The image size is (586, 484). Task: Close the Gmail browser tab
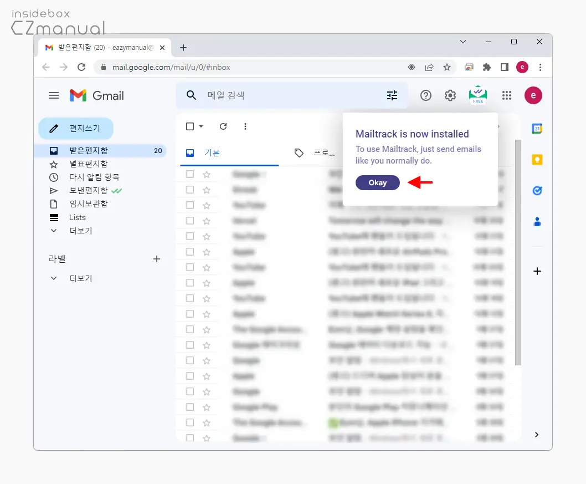162,48
